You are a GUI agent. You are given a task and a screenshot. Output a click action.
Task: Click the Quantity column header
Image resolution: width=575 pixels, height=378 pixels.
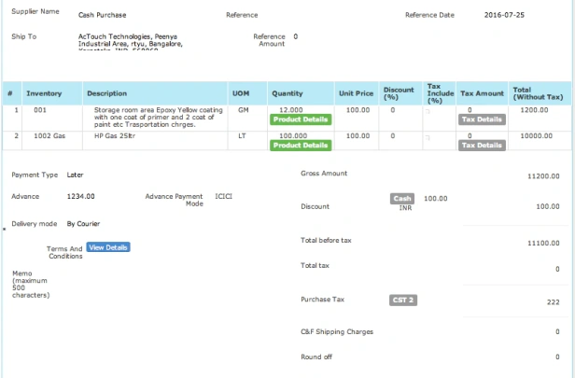287,93
